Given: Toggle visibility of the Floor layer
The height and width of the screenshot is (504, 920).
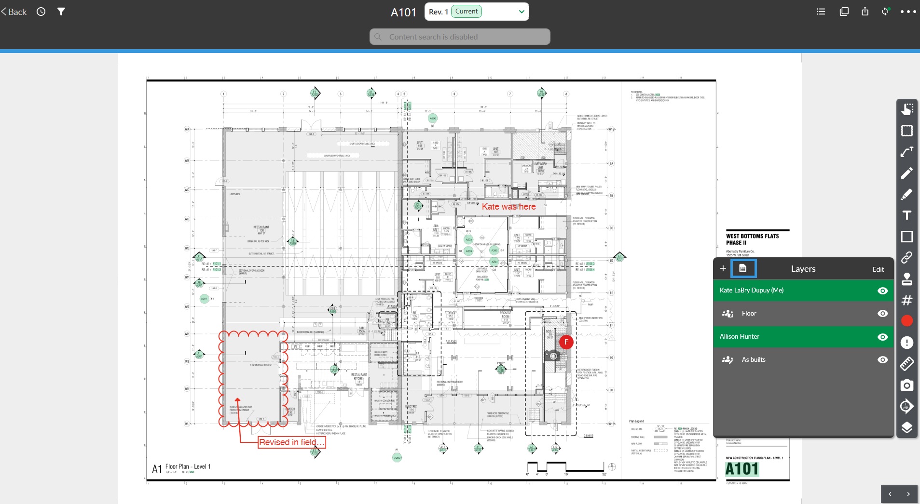Looking at the screenshot, I should 882,314.
